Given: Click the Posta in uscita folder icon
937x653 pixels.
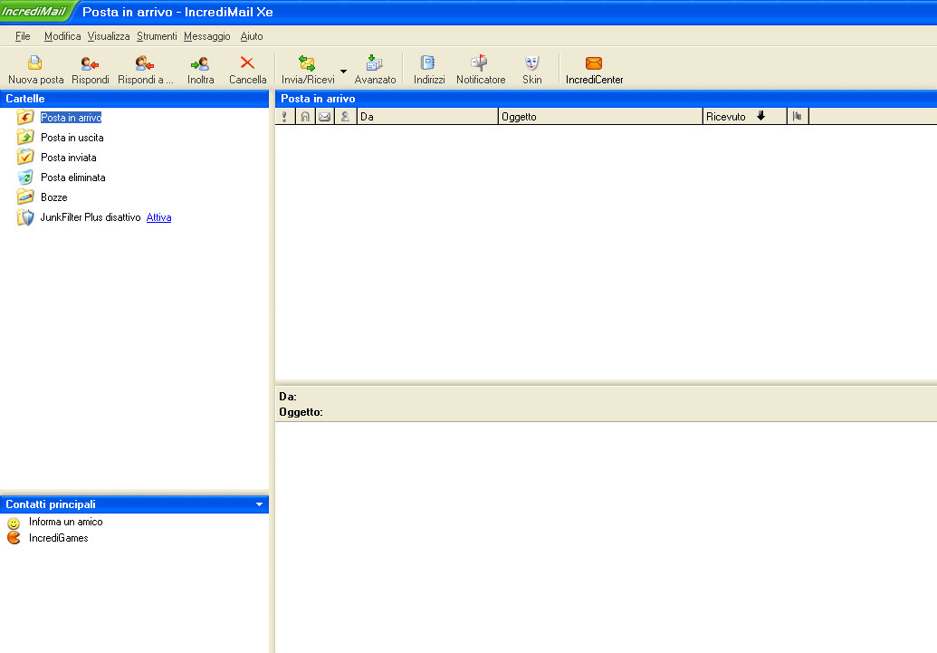Looking at the screenshot, I should [x=25, y=137].
